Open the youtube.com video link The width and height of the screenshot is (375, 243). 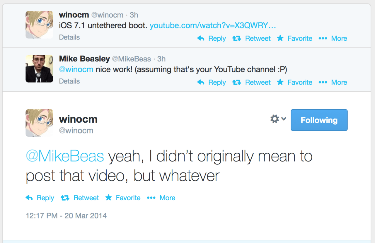pos(213,25)
